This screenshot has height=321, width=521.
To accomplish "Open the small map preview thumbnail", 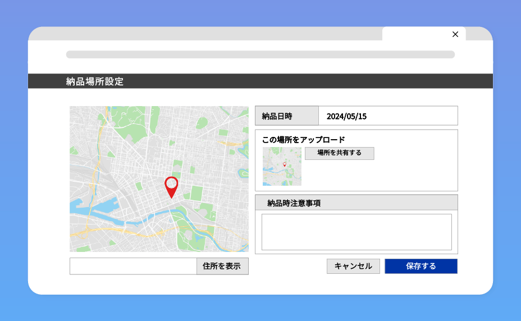I will (282, 167).
